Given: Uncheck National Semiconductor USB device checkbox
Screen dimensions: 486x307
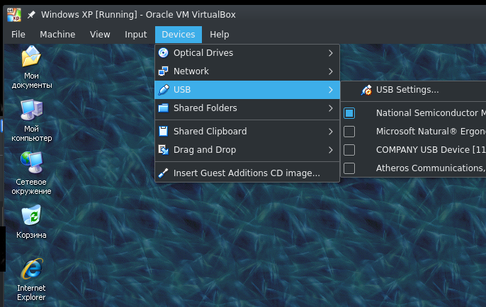Looking at the screenshot, I should [x=349, y=113].
